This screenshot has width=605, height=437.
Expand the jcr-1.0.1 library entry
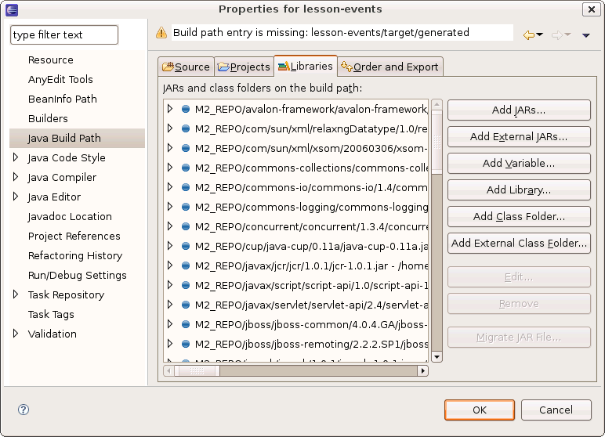click(170, 265)
